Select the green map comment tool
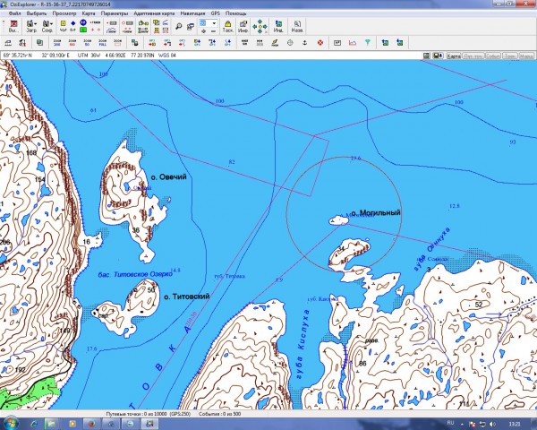Viewport: 537px width, 430px height. point(83,30)
